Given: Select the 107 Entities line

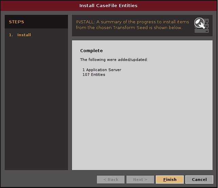Looking at the screenshot, I should (x=94, y=75).
